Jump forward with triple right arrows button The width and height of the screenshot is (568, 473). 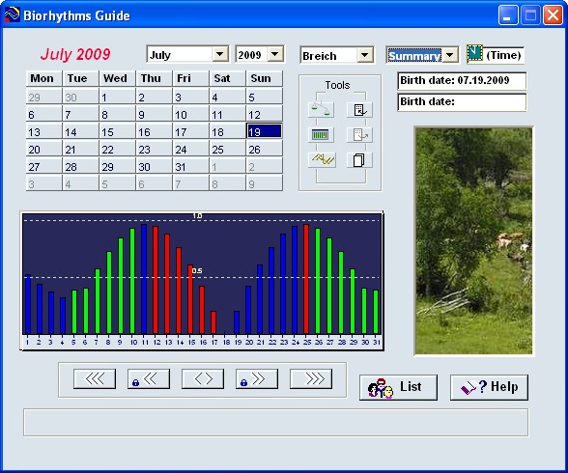(311, 379)
